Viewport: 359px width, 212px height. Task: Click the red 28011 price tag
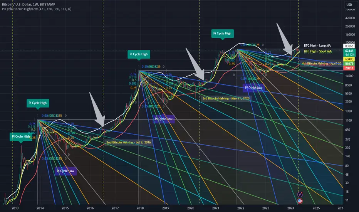pos(349,68)
